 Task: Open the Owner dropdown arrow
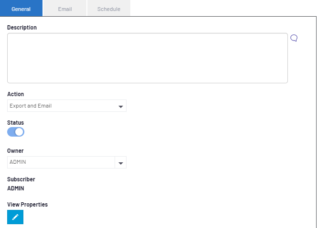tap(121, 162)
